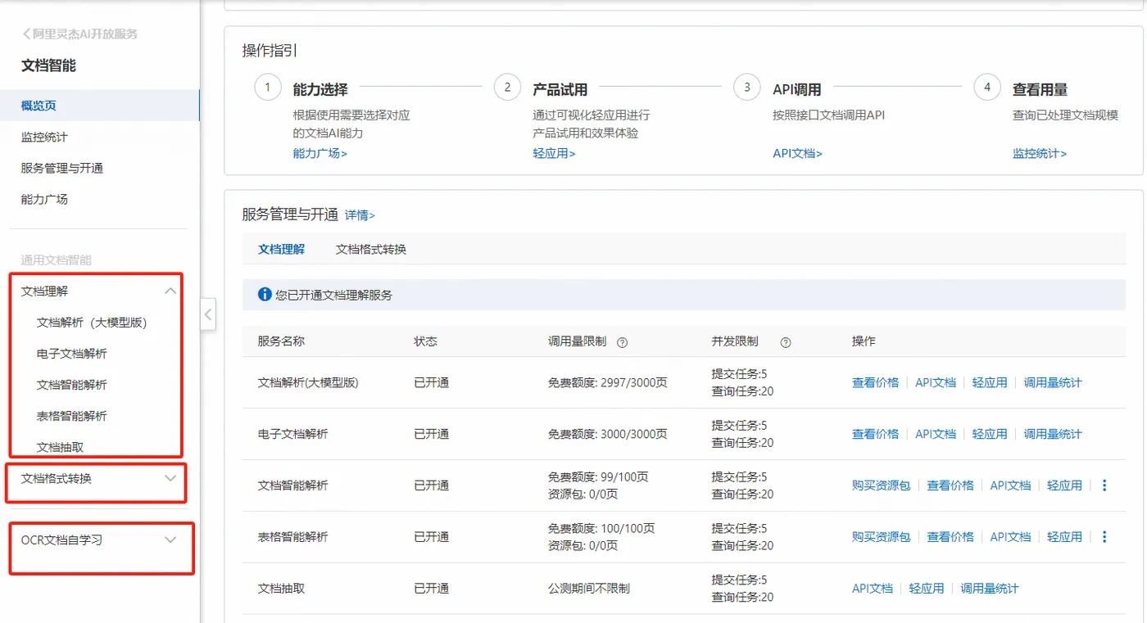The image size is (1147, 623).
Task: Go back to 阿里灵杰AI开放服务
Action: coord(79,34)
